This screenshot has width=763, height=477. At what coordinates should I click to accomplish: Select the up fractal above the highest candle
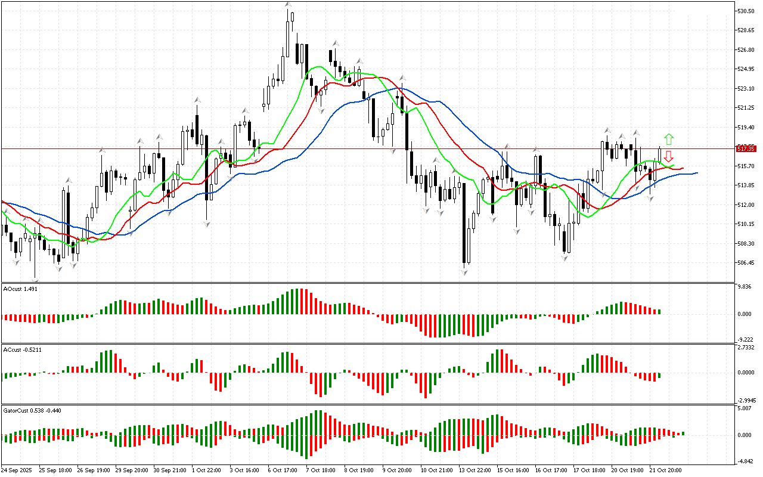pos(288,5)
